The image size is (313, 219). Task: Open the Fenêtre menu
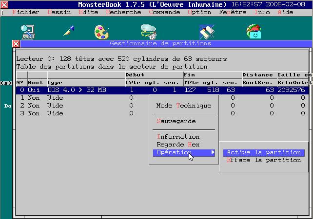pyautogui.click(x=233, y=12)
